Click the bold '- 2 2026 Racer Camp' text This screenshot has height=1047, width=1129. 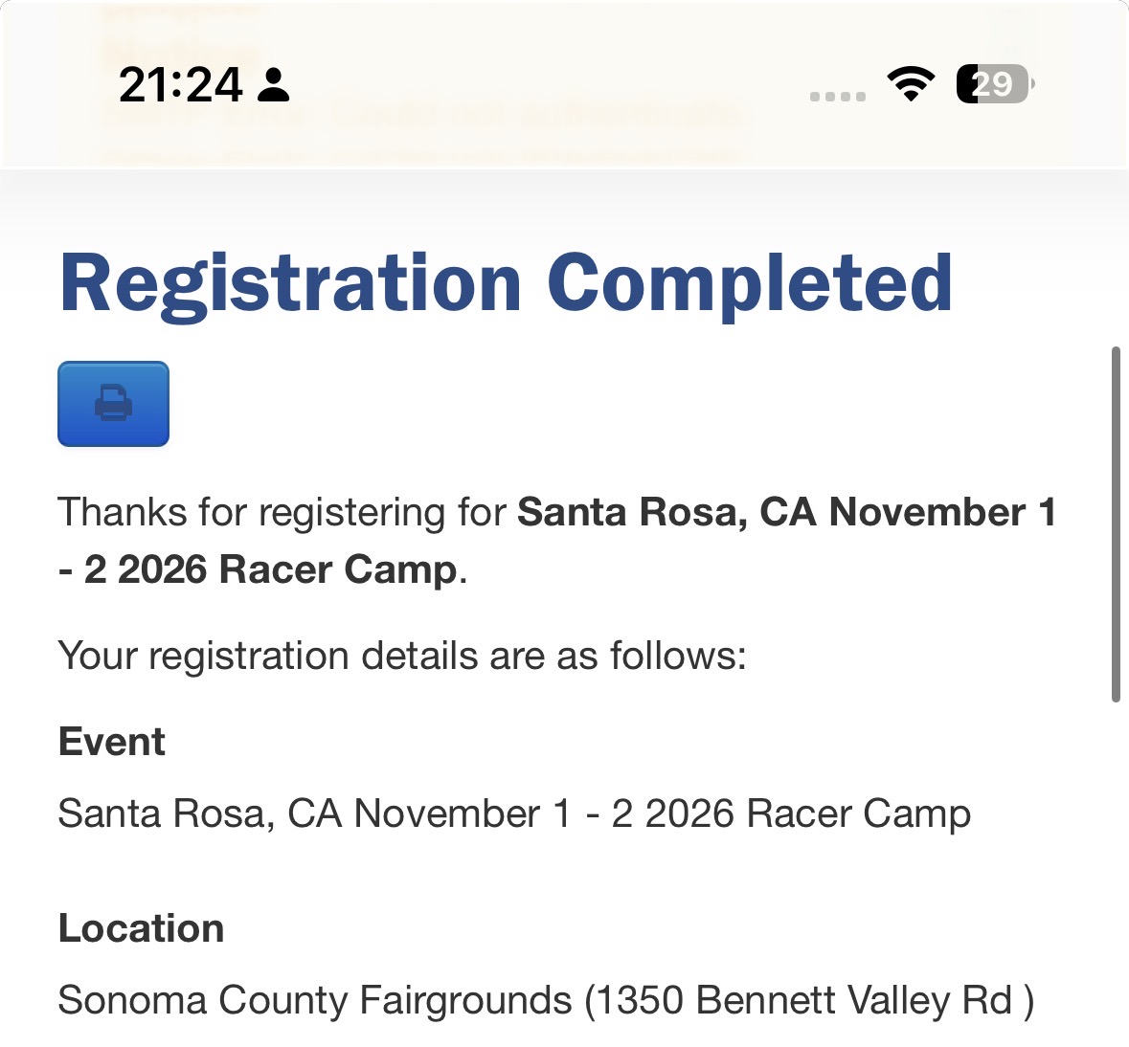258,569
